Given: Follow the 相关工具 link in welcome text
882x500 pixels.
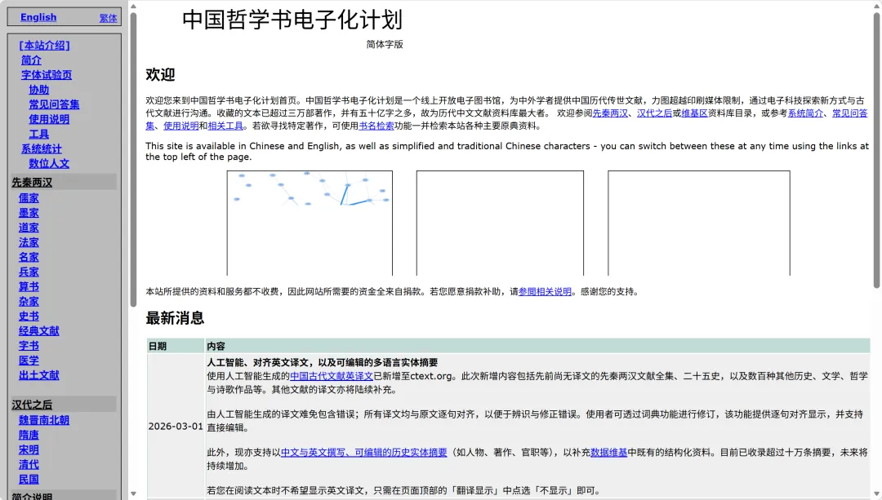Looking at the screenshot, I should (225, 126).
